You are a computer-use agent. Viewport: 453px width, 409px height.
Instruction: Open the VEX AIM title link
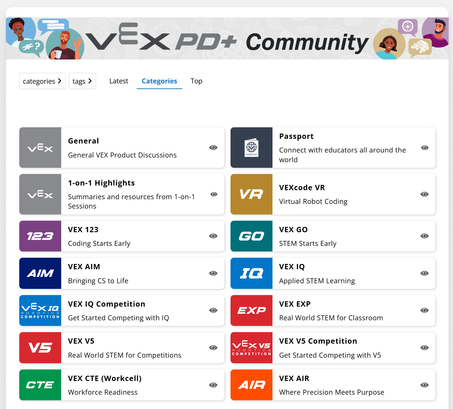click(x=84, y=267)
